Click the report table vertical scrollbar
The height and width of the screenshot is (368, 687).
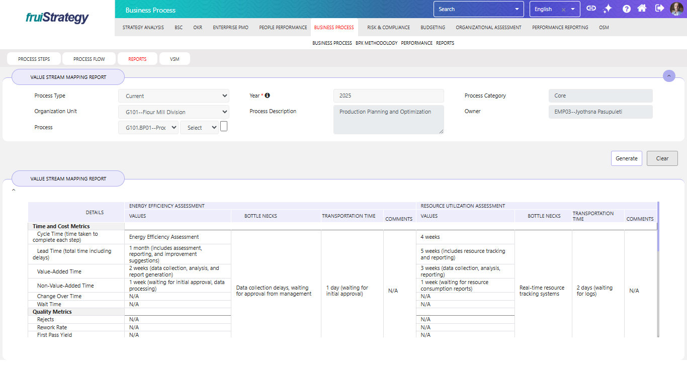pos(658,226)
